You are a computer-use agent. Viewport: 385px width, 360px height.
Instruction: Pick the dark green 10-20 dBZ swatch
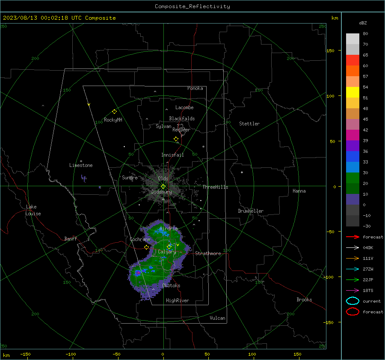point(352,189)
